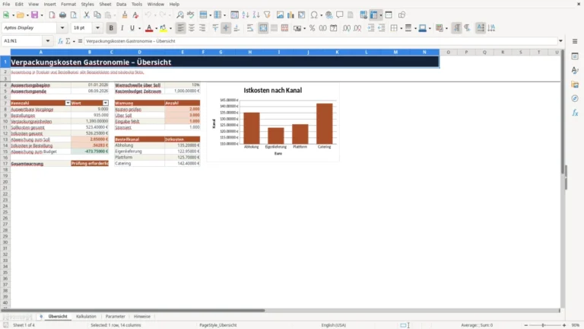Switch to the Parameter sheet tab

(115, 316)
